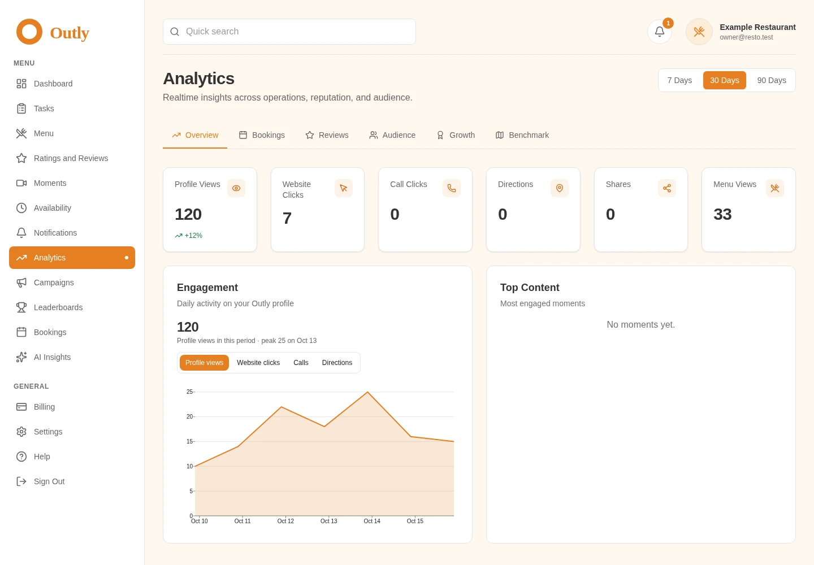
Task: Click the notification bell icon
Action: (660, 32)
